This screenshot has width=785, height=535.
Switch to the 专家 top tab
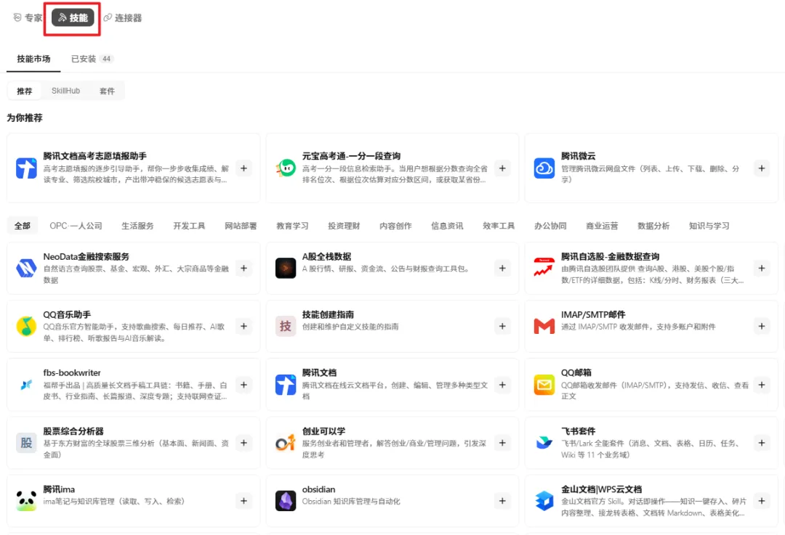click(28, 18)
